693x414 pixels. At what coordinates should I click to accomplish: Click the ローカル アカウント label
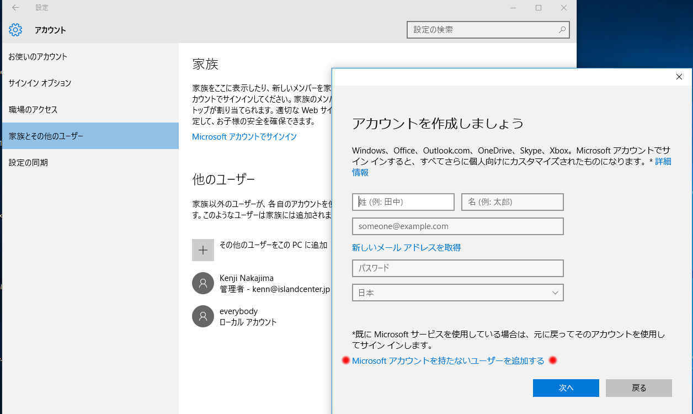pos(248,322)
